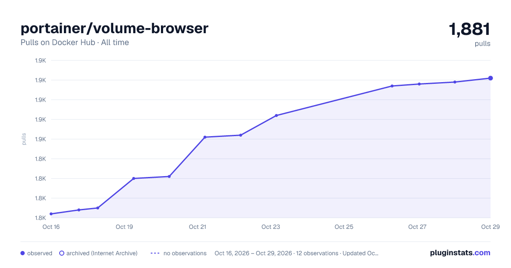This screenshot has width=511, height=268.
Task: Click the date range and observations footer text
Action: [x=296, y=253]
